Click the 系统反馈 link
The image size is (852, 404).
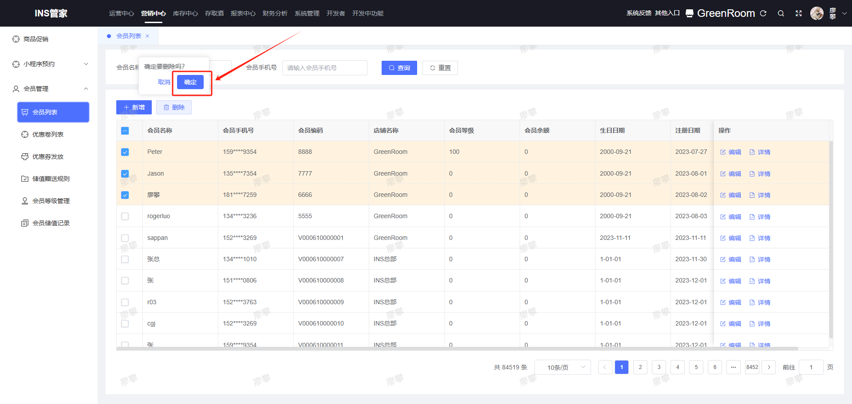click(639, 13)
